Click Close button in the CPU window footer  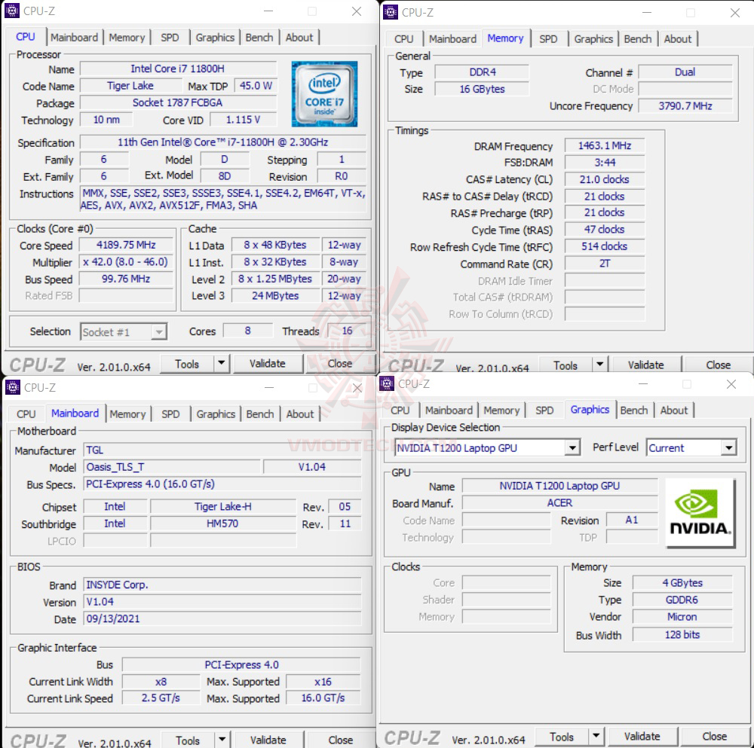click(x=340, y=364)
